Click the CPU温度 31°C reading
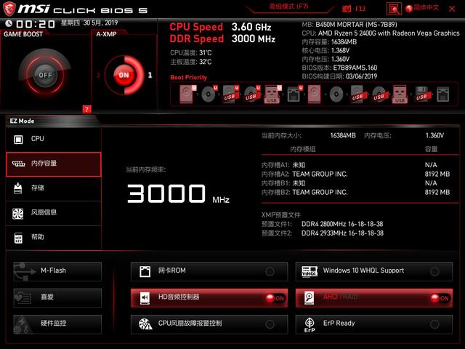This screenshot has height=349, width=465. click(191, 53)
